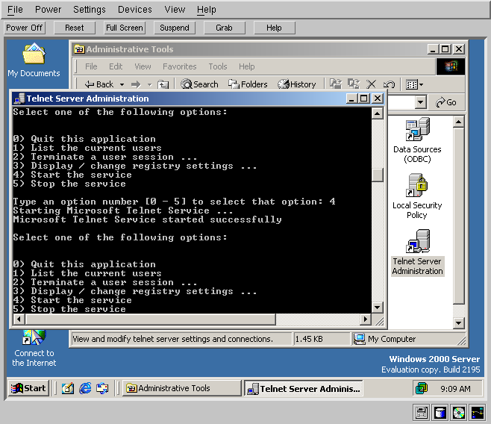The image size is (491, 424).
Task: Open the Devices menu
Action: click(x=134, y=10)
